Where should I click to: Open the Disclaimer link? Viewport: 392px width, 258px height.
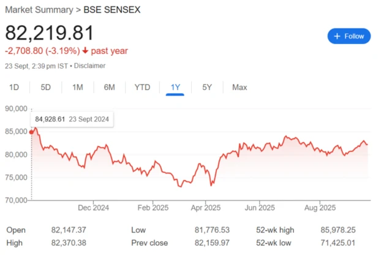point(90,65)
